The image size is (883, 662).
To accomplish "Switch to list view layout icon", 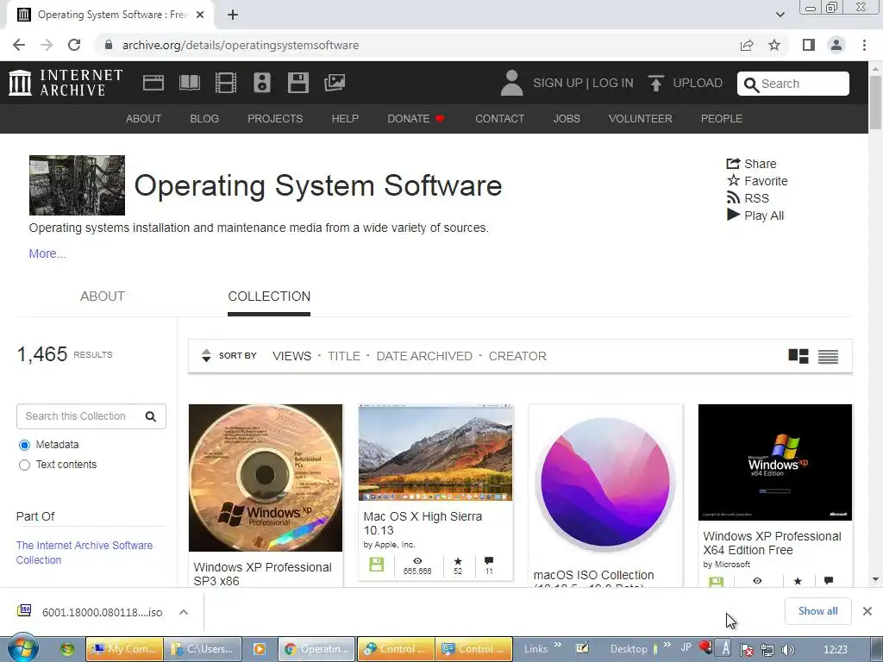I will click(x=828, y=356).
